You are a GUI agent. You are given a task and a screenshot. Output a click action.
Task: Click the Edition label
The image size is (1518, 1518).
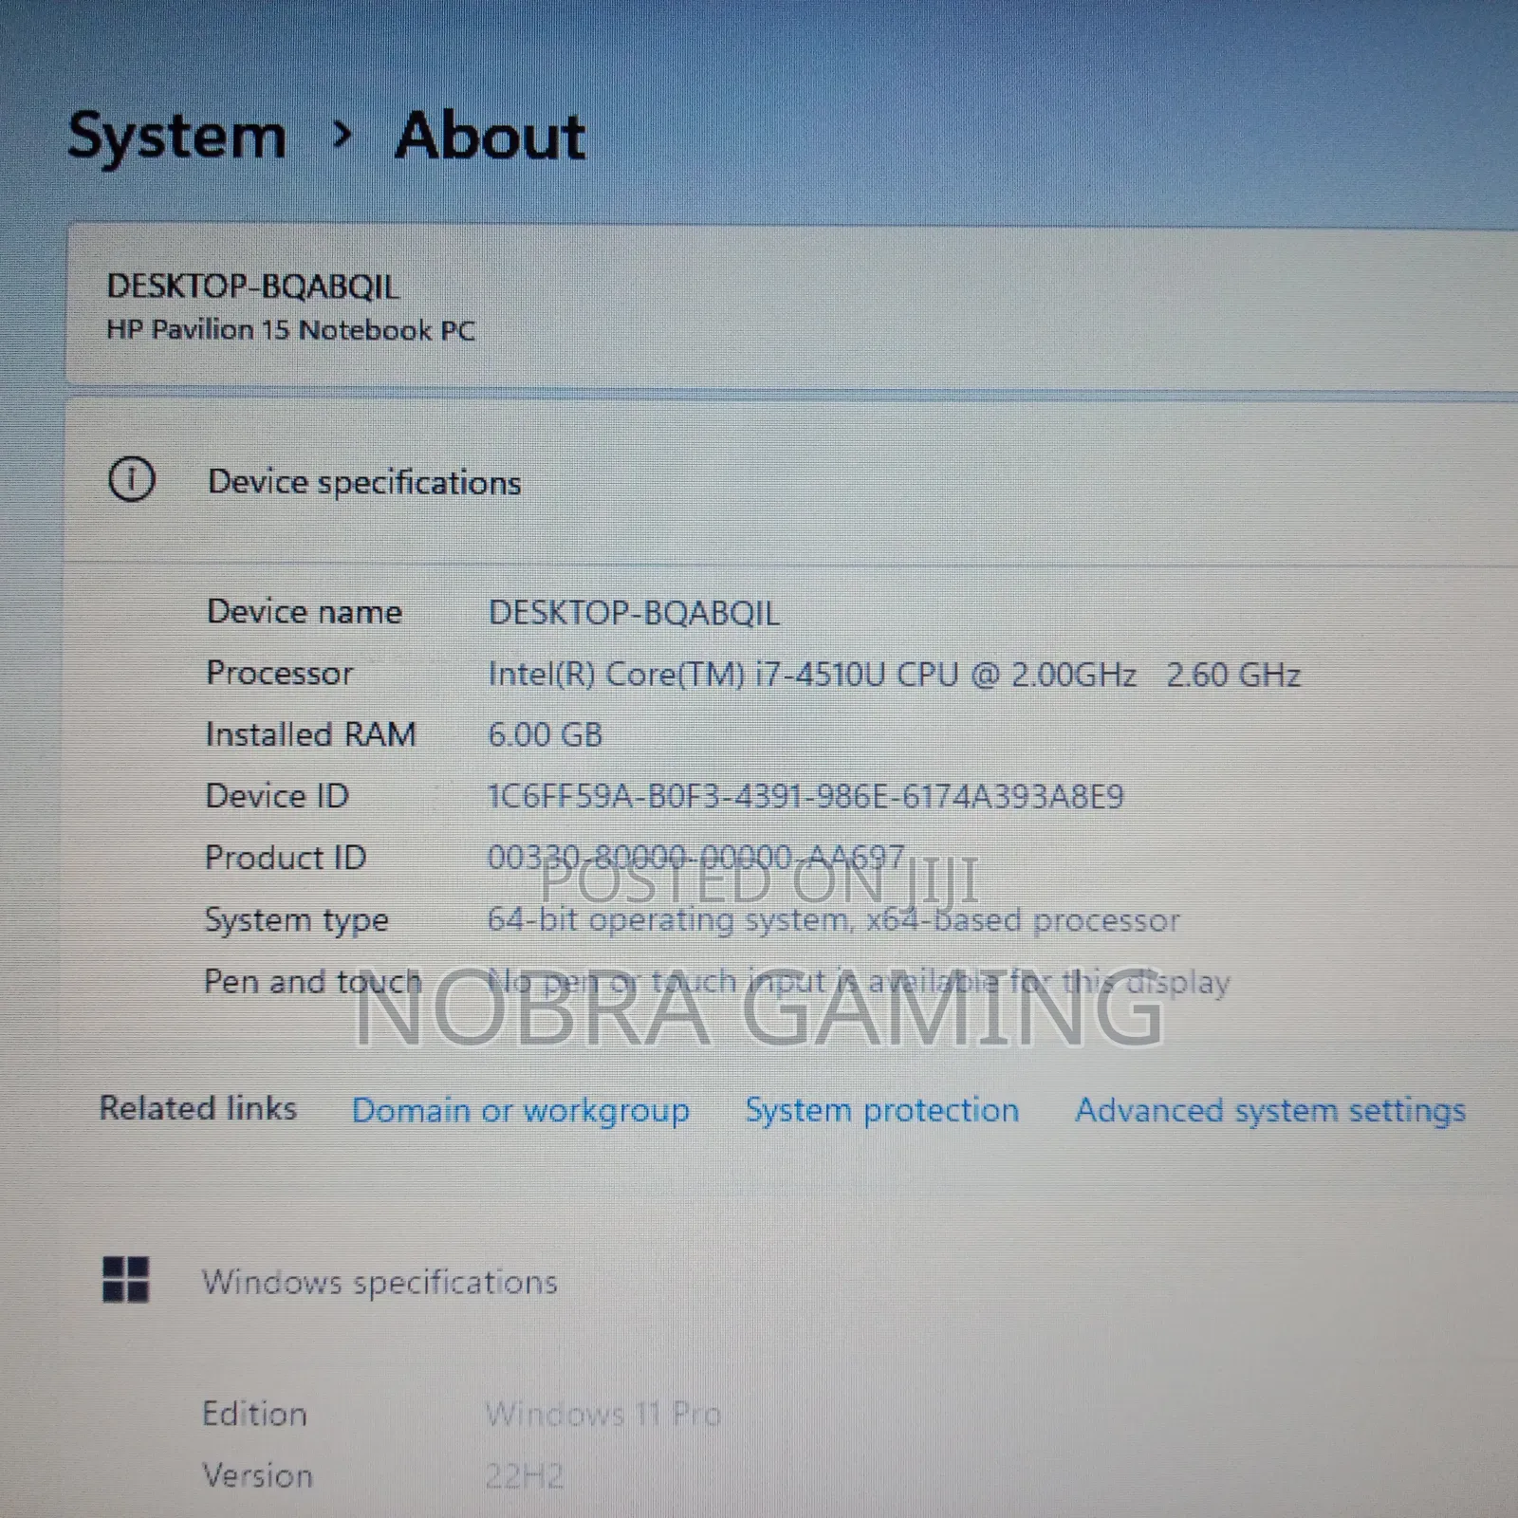[254, 1414]
